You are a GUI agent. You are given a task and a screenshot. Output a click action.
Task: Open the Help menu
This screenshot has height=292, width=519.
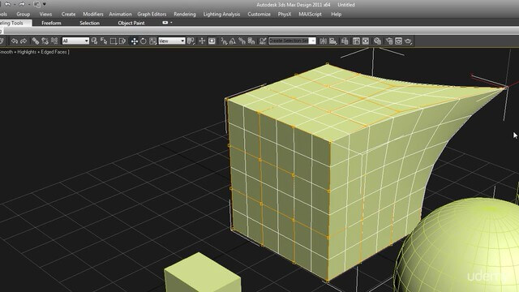pyautogui.click(x=336, y=15)
